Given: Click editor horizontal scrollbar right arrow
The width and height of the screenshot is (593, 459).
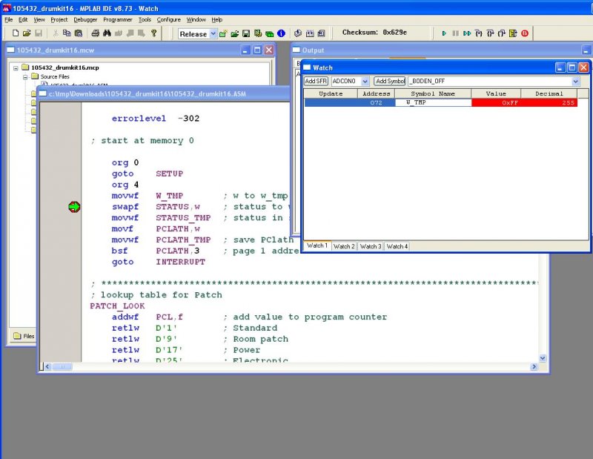Looking at the screenshot, I should (534, 366).
